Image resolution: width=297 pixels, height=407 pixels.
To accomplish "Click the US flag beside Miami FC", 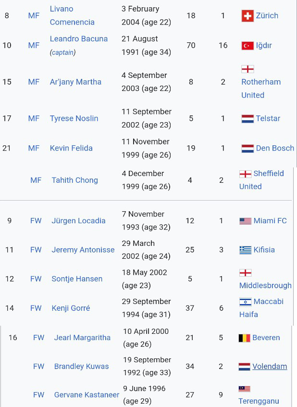I will [x=245, y=221].
